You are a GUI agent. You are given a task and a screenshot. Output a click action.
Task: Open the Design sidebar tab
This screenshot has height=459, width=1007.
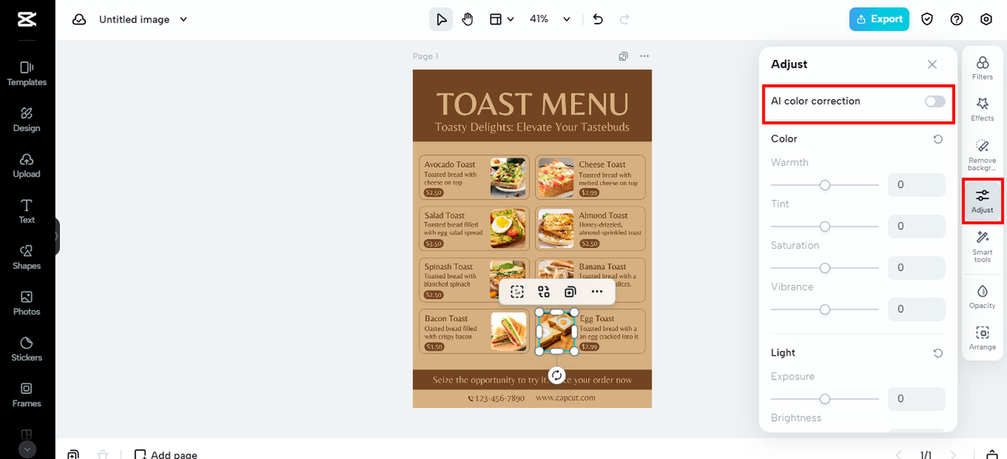point(27,120)
